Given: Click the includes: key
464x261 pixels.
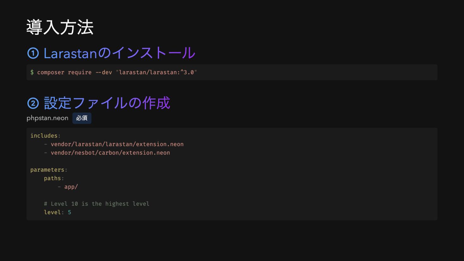Looking at the screenshot, I should [x=45, y=136].
